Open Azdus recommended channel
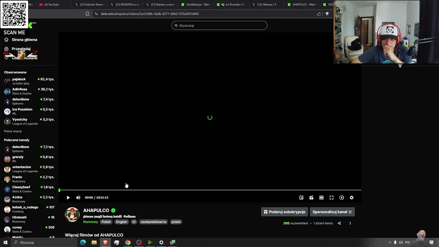This screenshot has width=439, height=247. pyautogui.click(x=29, y=199)
